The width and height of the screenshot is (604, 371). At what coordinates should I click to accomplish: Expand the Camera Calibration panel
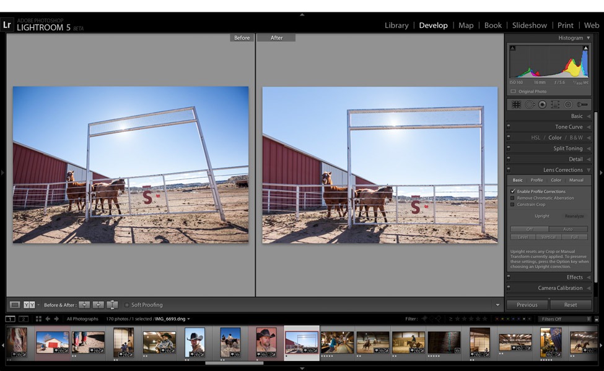point(560,288)
